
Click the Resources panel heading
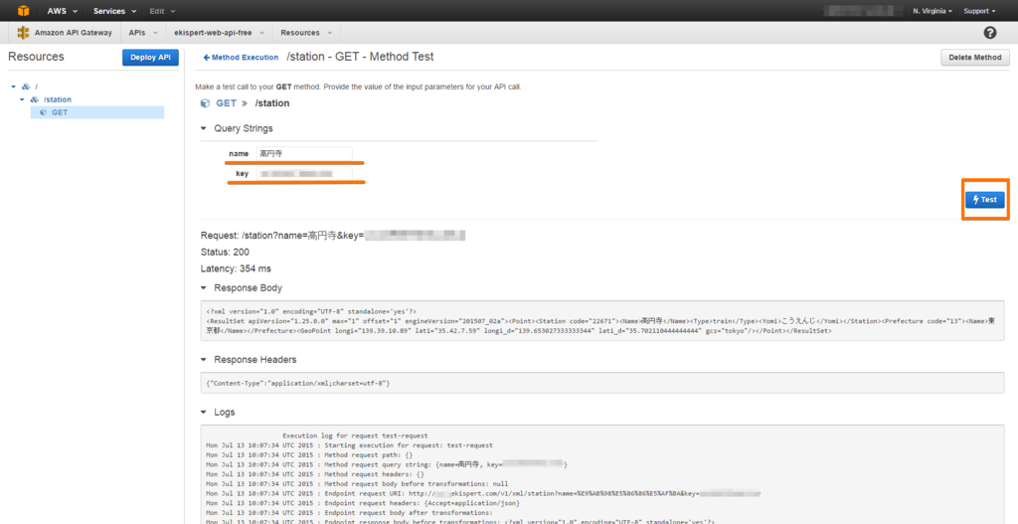36,57
